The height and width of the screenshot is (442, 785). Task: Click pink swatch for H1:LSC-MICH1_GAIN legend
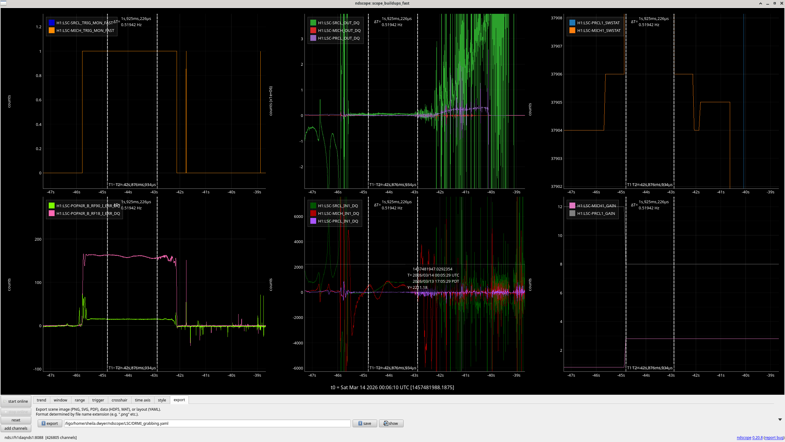click(572, 206)
